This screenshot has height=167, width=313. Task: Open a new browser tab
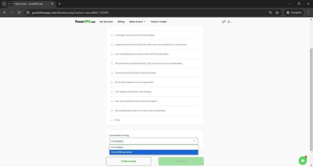tap(60, 4)
